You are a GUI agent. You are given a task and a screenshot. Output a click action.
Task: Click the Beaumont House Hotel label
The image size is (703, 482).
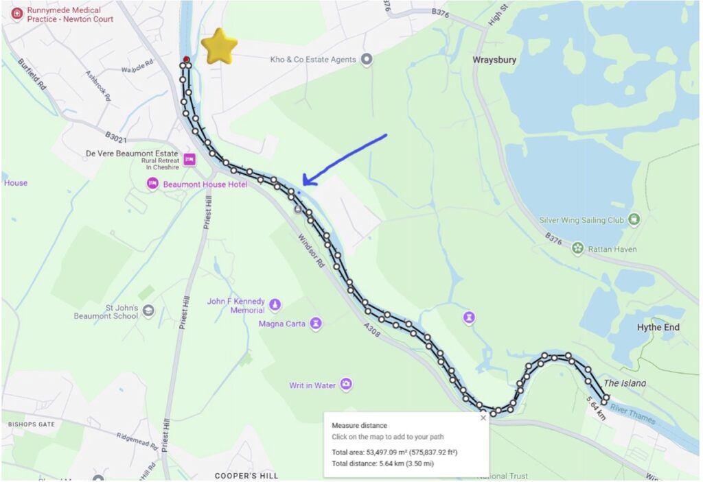point(205,184)
